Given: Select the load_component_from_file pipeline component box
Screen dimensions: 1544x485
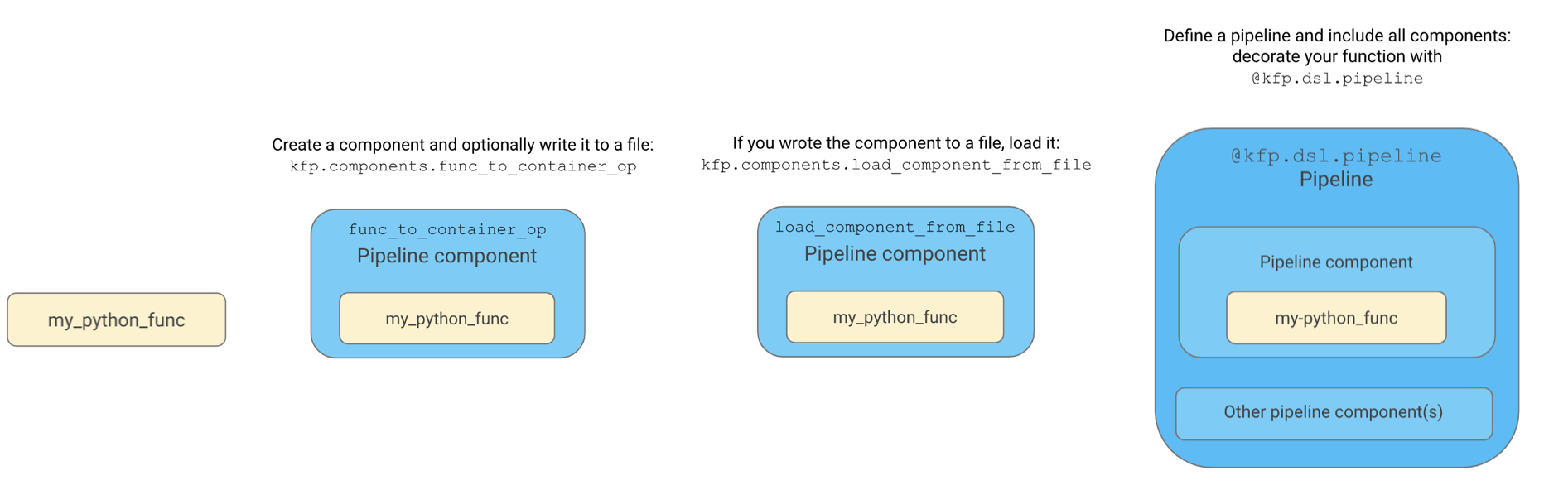Looking at the screenshot, I should coord(895,281).
